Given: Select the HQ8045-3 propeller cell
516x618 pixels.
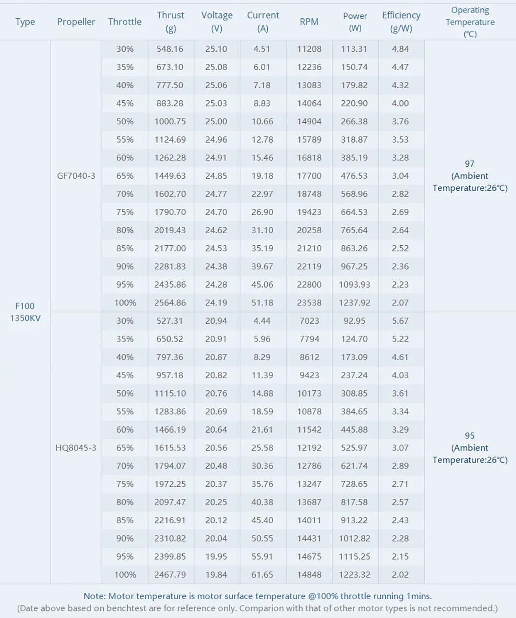Looking at the screenshot, I should (76, 448).
